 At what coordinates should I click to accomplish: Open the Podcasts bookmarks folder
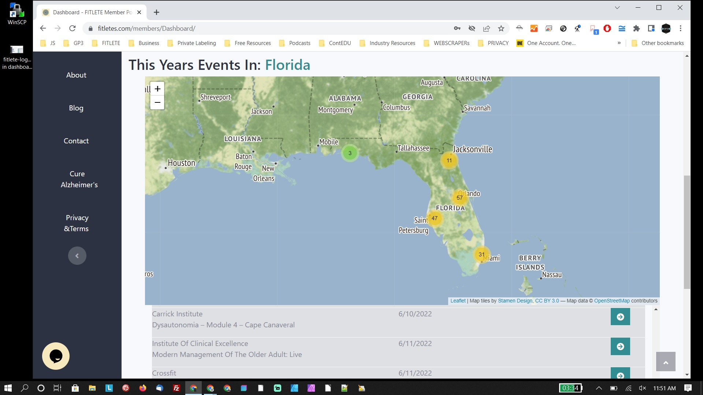pos(295,43)
